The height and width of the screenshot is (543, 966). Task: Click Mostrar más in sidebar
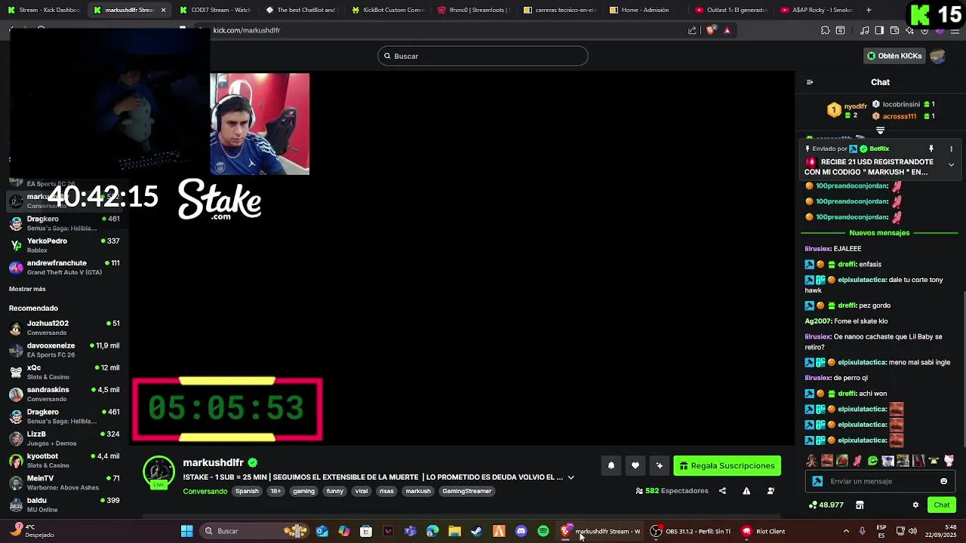pos(27,289)
